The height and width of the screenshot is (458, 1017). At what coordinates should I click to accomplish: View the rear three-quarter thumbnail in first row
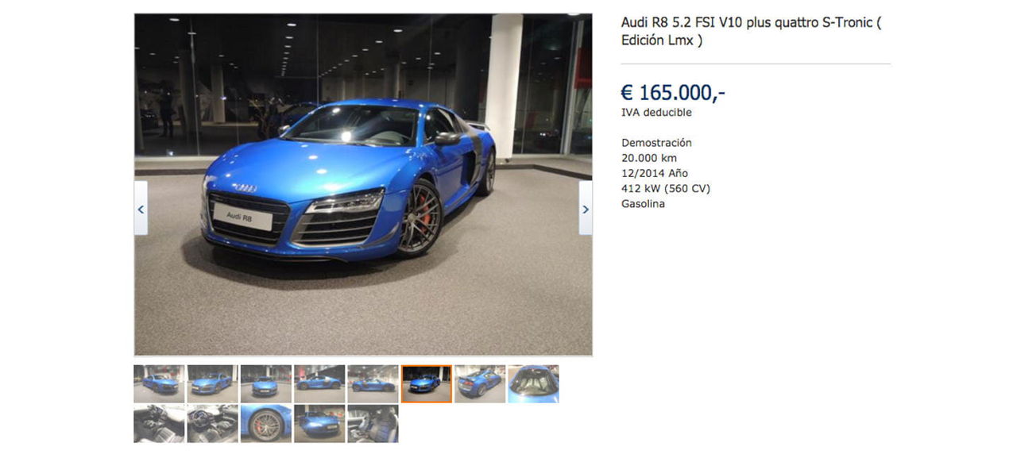pos(480,384)
